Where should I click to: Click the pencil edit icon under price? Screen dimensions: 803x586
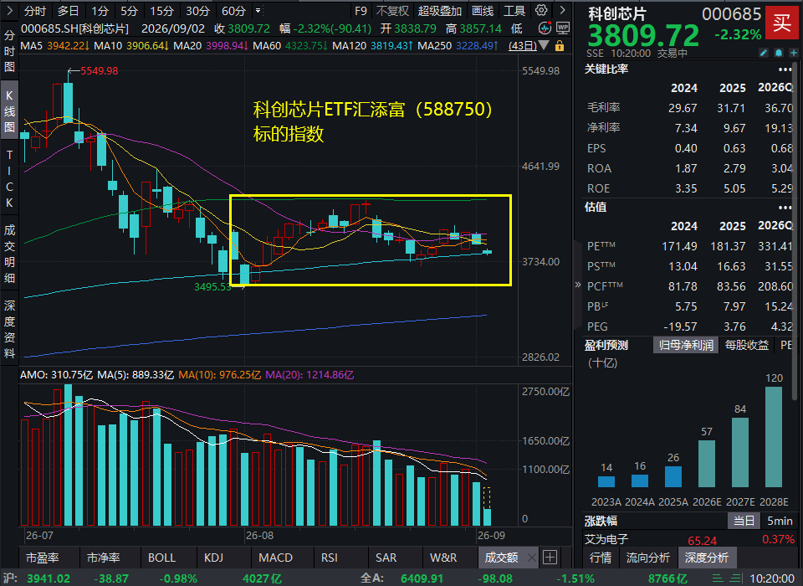pos(764,53)
